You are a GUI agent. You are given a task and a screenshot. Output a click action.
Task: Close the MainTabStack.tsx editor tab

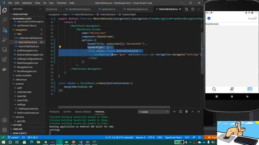click(x=180, y=9)
